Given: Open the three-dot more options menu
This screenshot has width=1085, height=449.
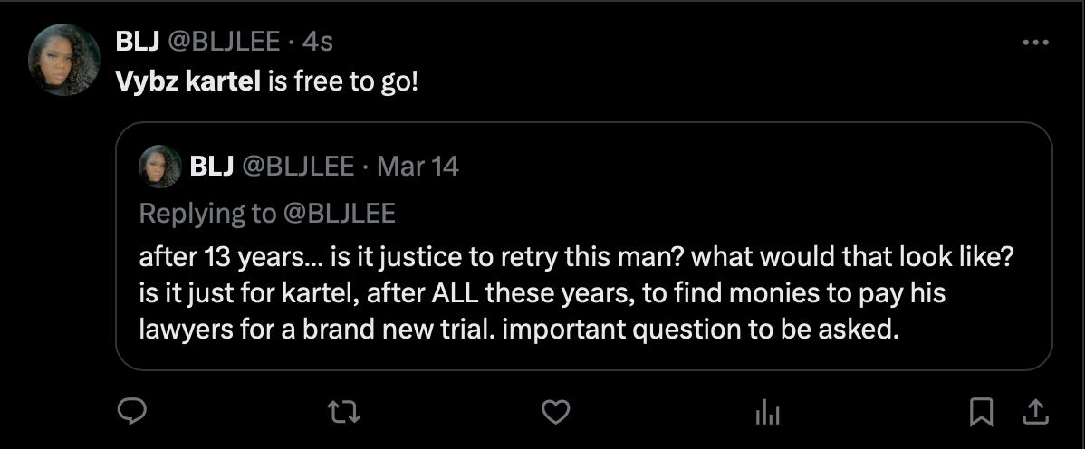Looking at the screenshot, I should (x=1035, y=43).
